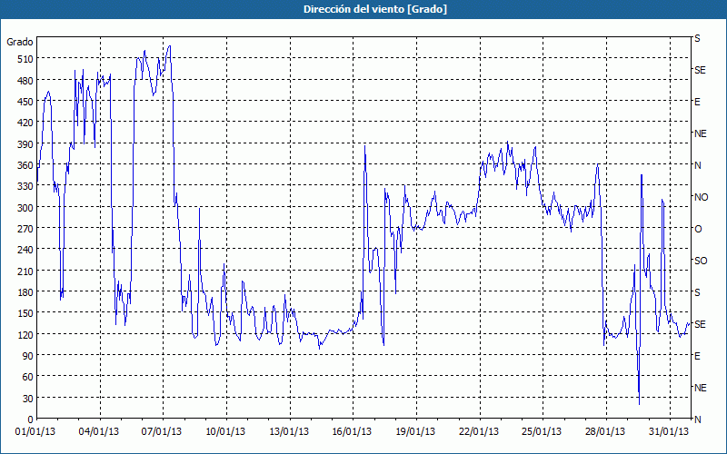Click the 'O' compass label on right axis
The width and height of the screenshot is (727, 454).
click(x=698, y=230)
